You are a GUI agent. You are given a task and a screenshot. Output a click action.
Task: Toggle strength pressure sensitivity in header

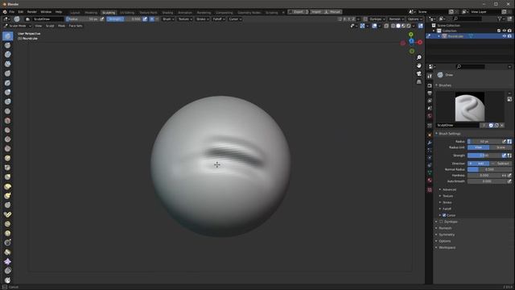145,19
